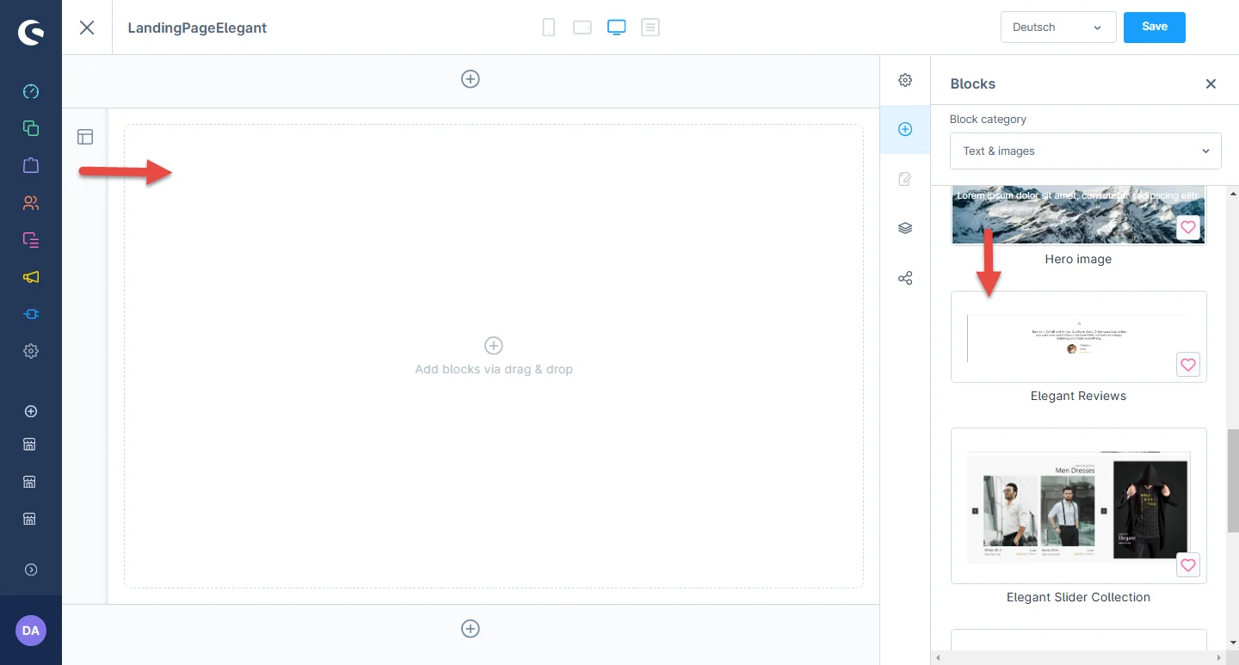Image resolution: width=1239 pixels, height=665 pixels.
Task: Open the Settings gear in left sidebar
Action: pyautogui.click(x=31, y=351)
